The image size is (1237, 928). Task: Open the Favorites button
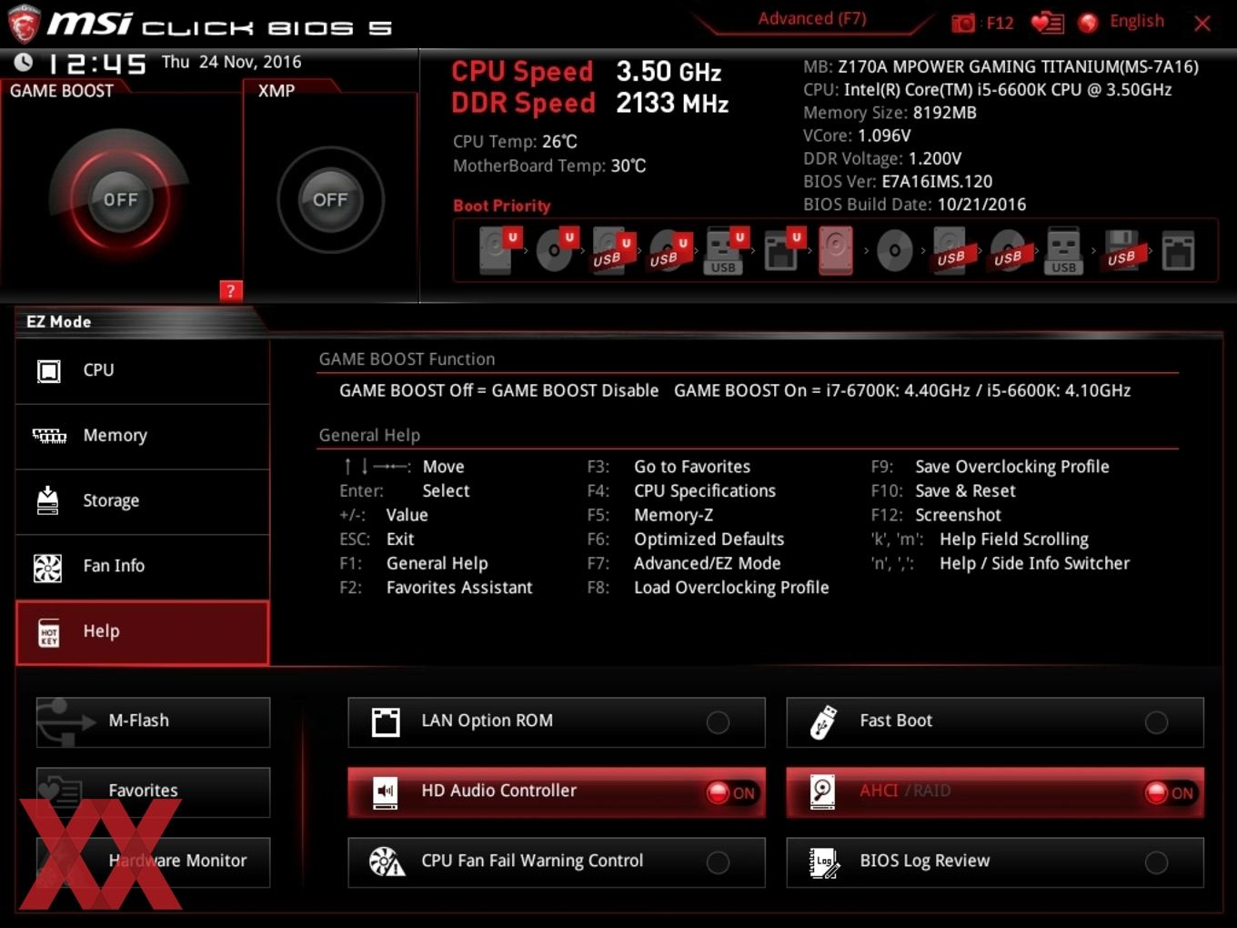point(153,792)
